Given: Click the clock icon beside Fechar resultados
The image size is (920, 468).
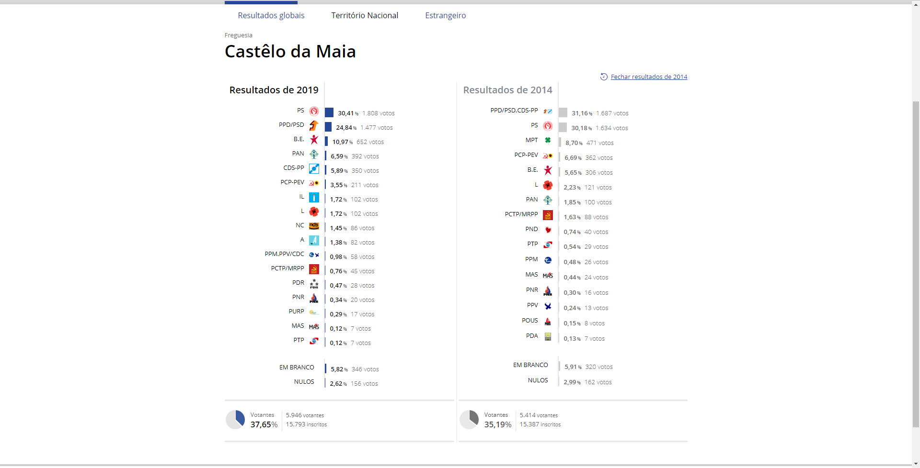Looking at the screenshot, I should pos(604,77).
